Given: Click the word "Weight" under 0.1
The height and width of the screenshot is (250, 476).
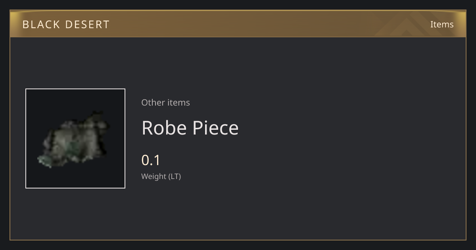Looking at the screenshot, I should click(x=154, y=176).
